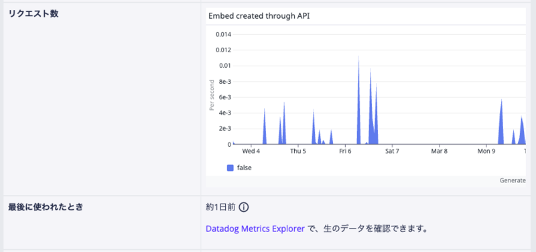Click the 6e-3 y-axis value
536x252 pixels.
point(225,97)
